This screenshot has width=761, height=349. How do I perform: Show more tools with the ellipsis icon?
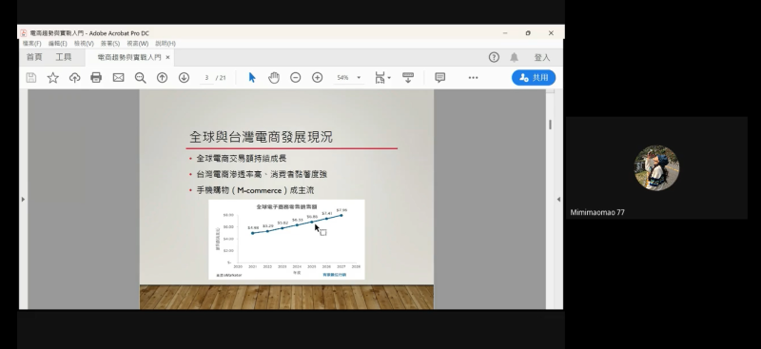[473, 78]
